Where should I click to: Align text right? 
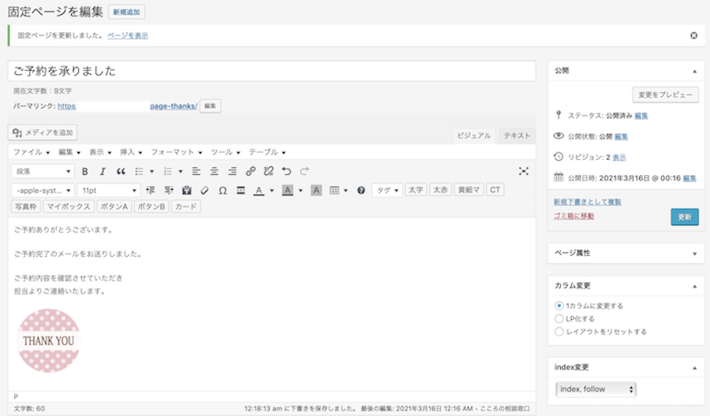(x=232, y=172)
